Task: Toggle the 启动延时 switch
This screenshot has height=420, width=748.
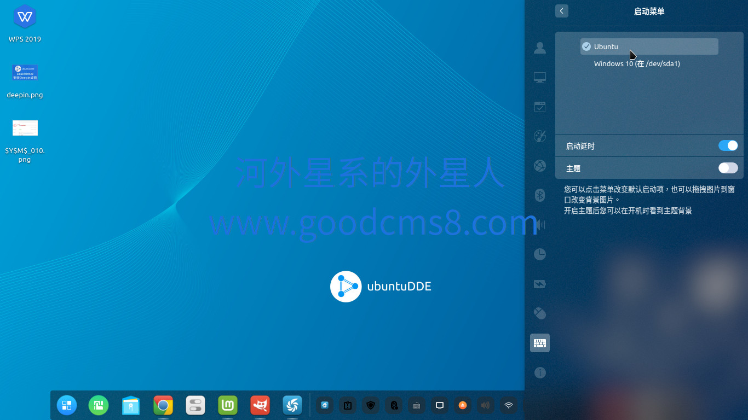Action: [728, 145]
